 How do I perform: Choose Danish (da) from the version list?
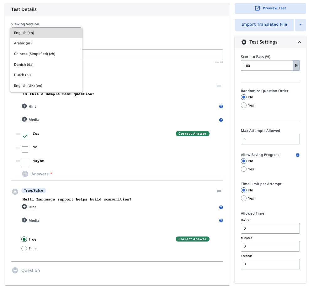[46, 65]
